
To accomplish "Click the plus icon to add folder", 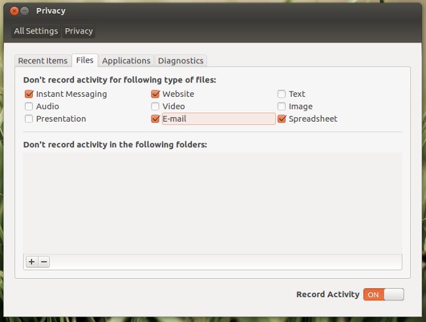I will pyautogui.click(x=31, y=262).
